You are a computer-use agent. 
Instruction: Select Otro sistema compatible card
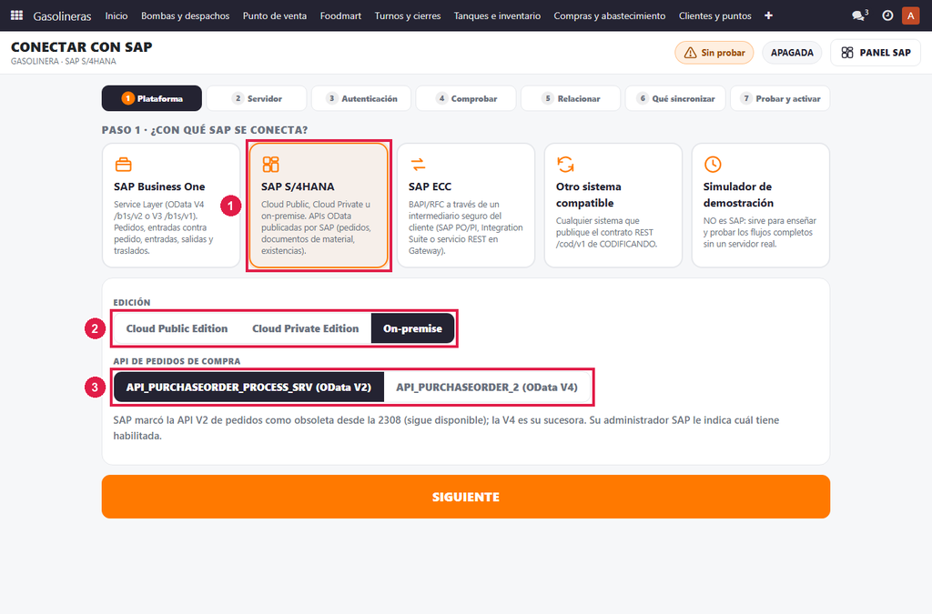click(613, 206)
